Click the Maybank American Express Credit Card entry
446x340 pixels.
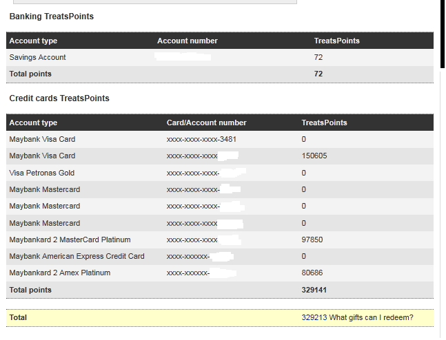pyautogui.click(x=77, y=256)
